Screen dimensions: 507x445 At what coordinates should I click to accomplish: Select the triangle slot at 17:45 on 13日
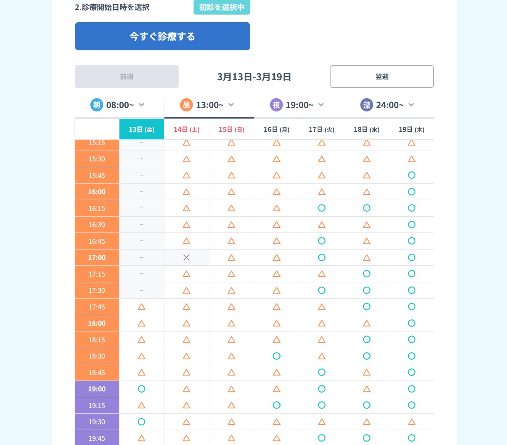pos(142,307)
